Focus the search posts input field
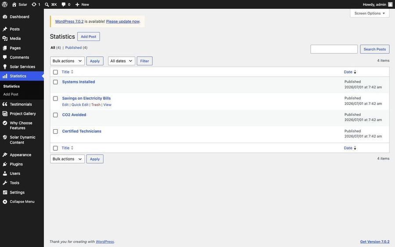395x247 pixels. point(334,49)
